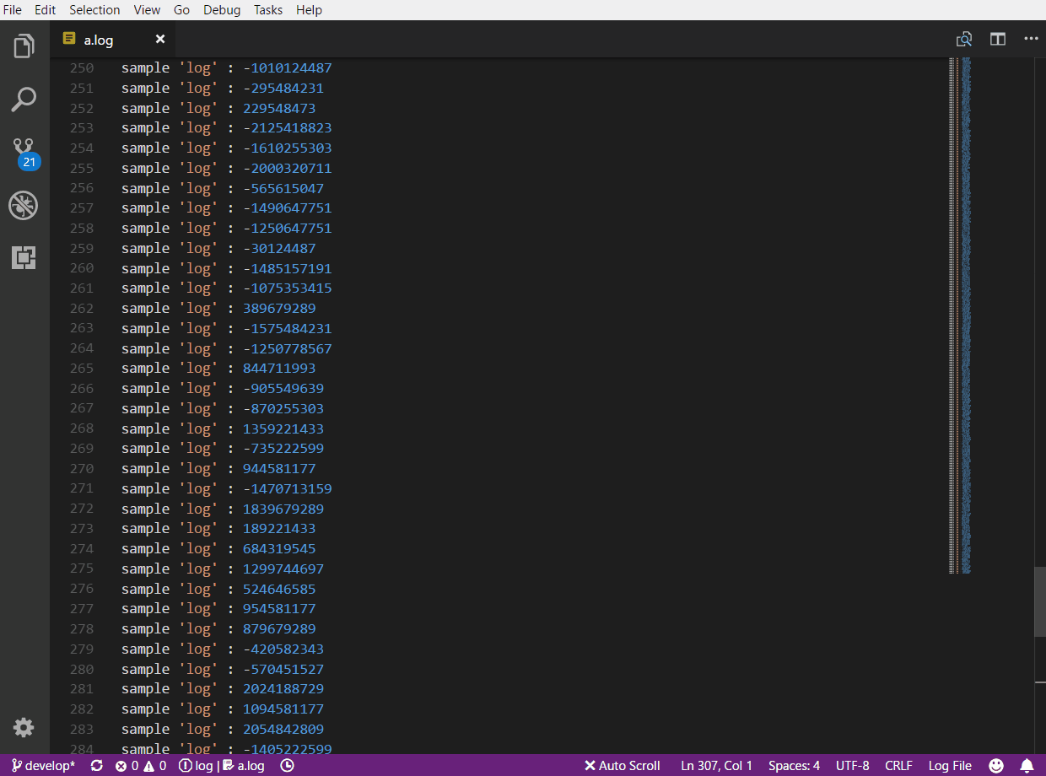This screenshot has height=776, width=1046.
Task: Click the clock icon in status bar
Action: 287,766
